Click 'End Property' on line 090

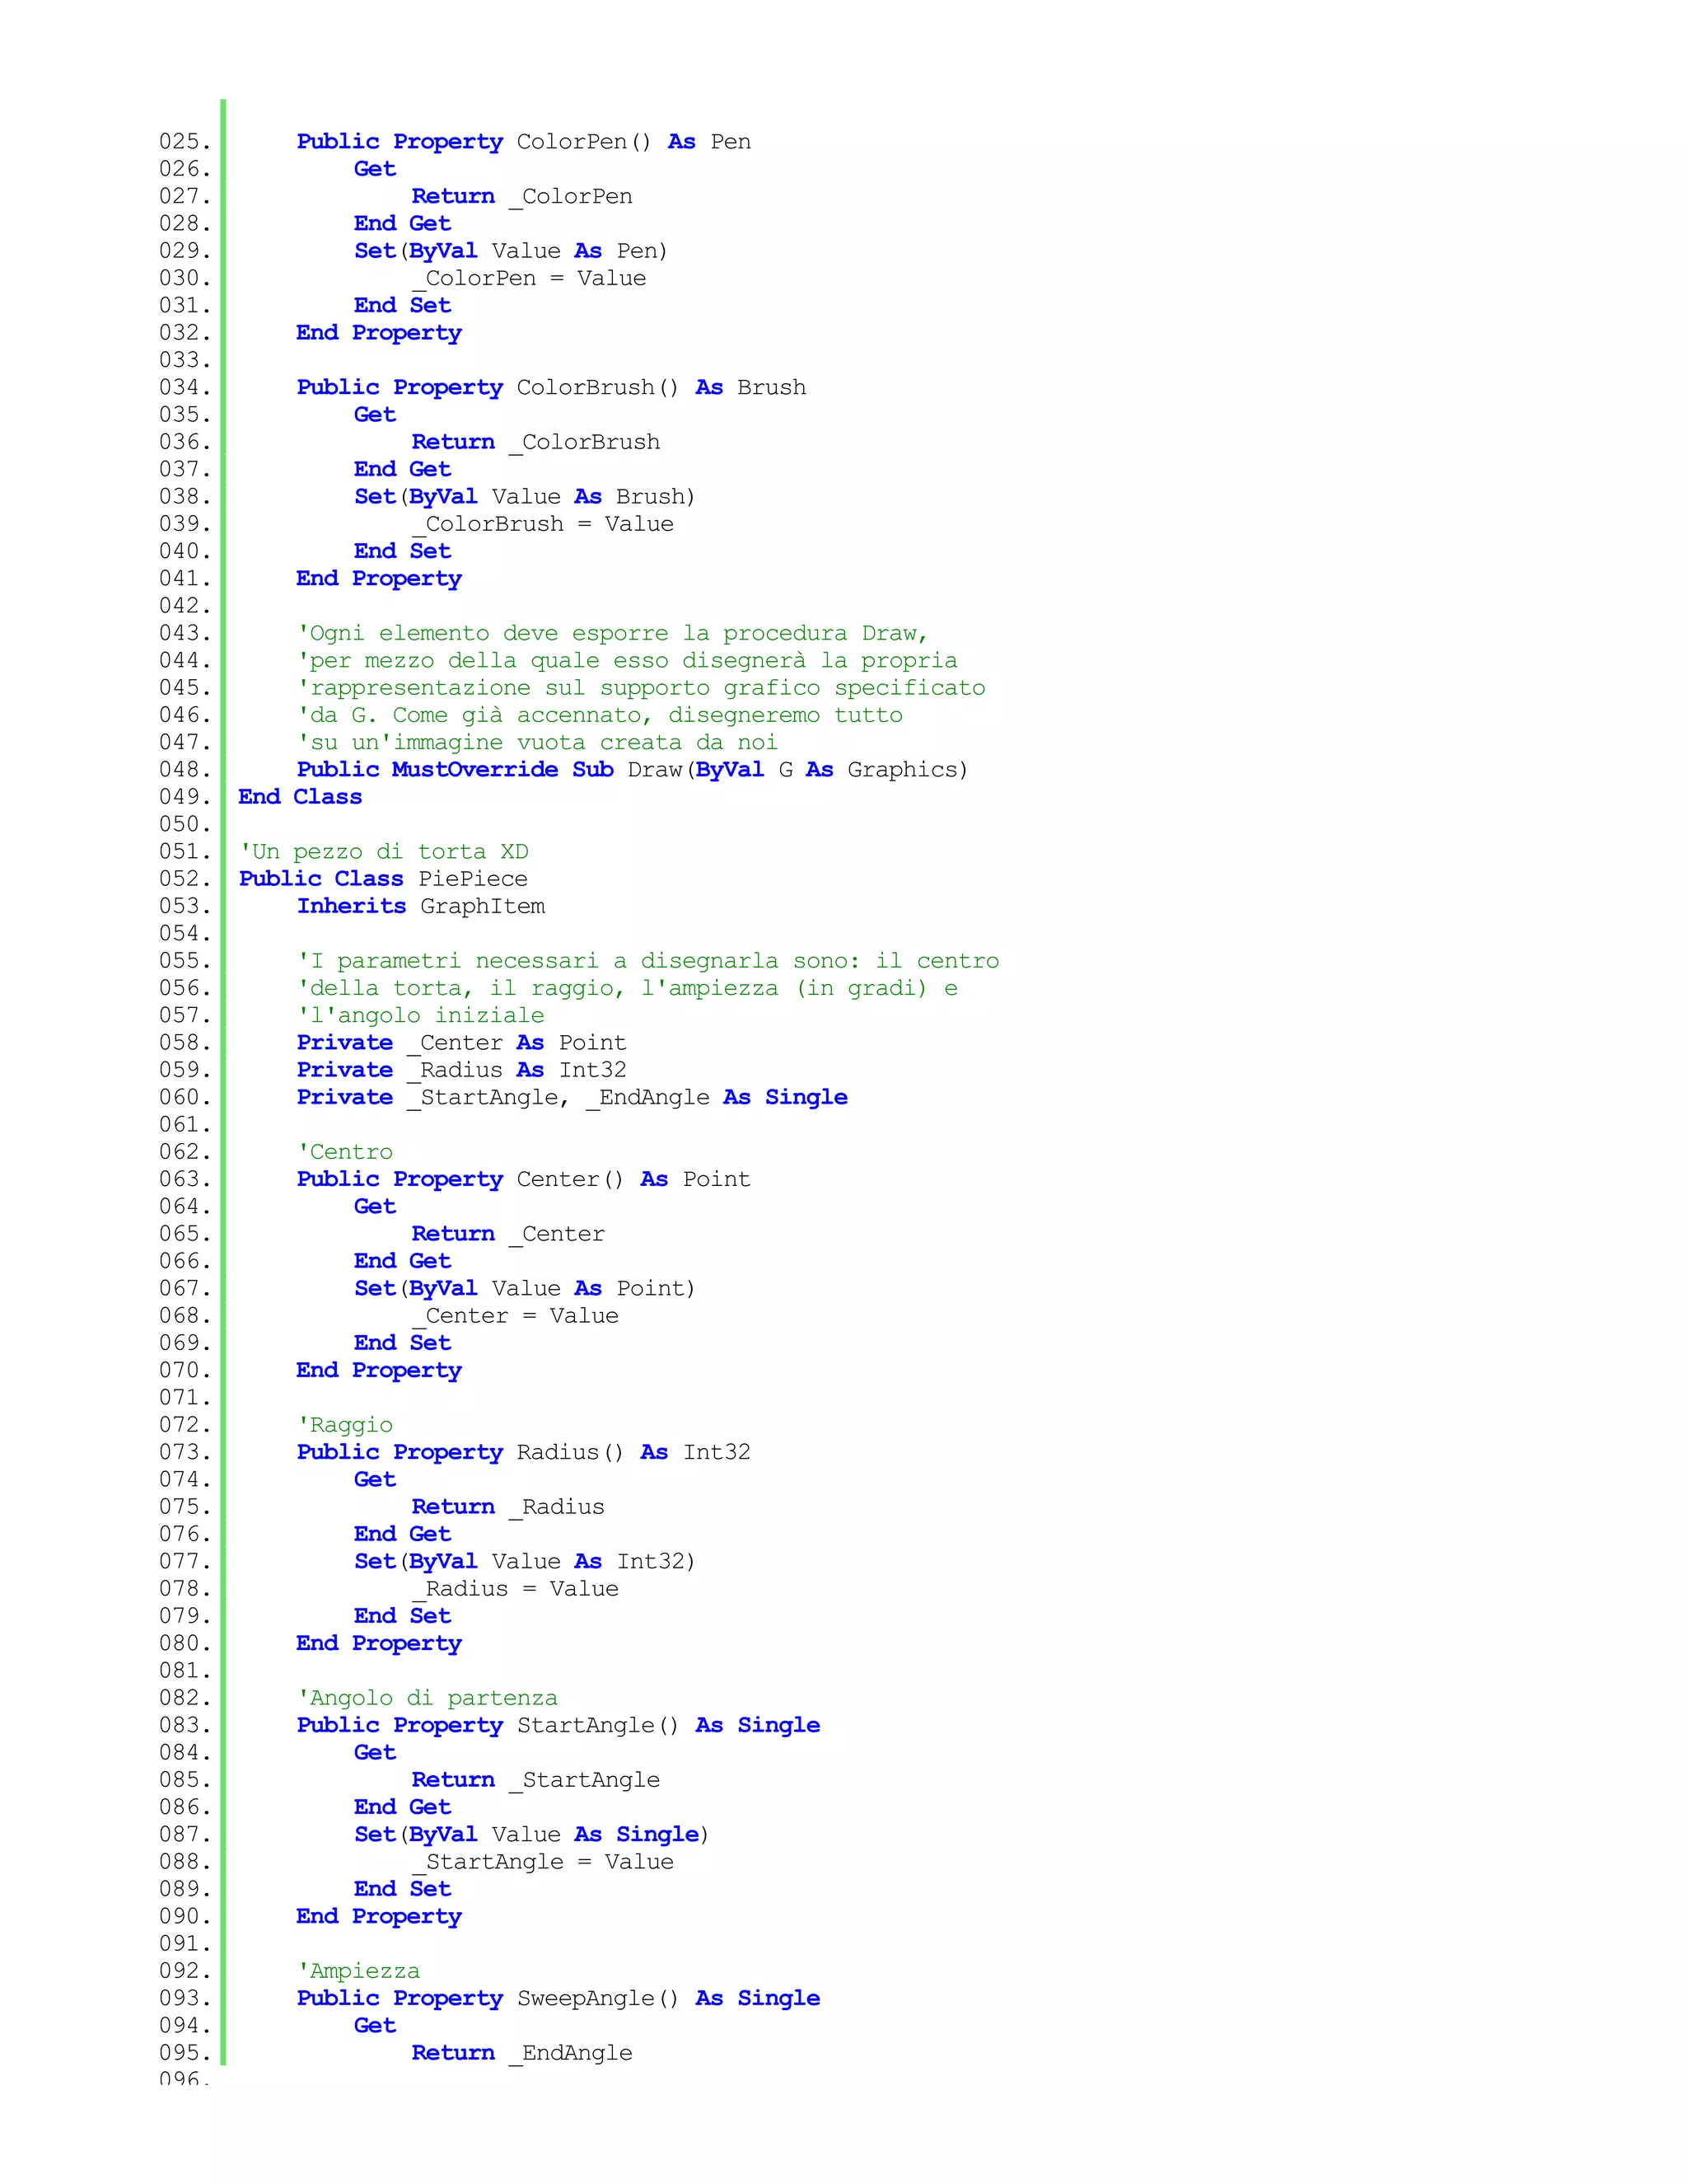(379, 1916)
